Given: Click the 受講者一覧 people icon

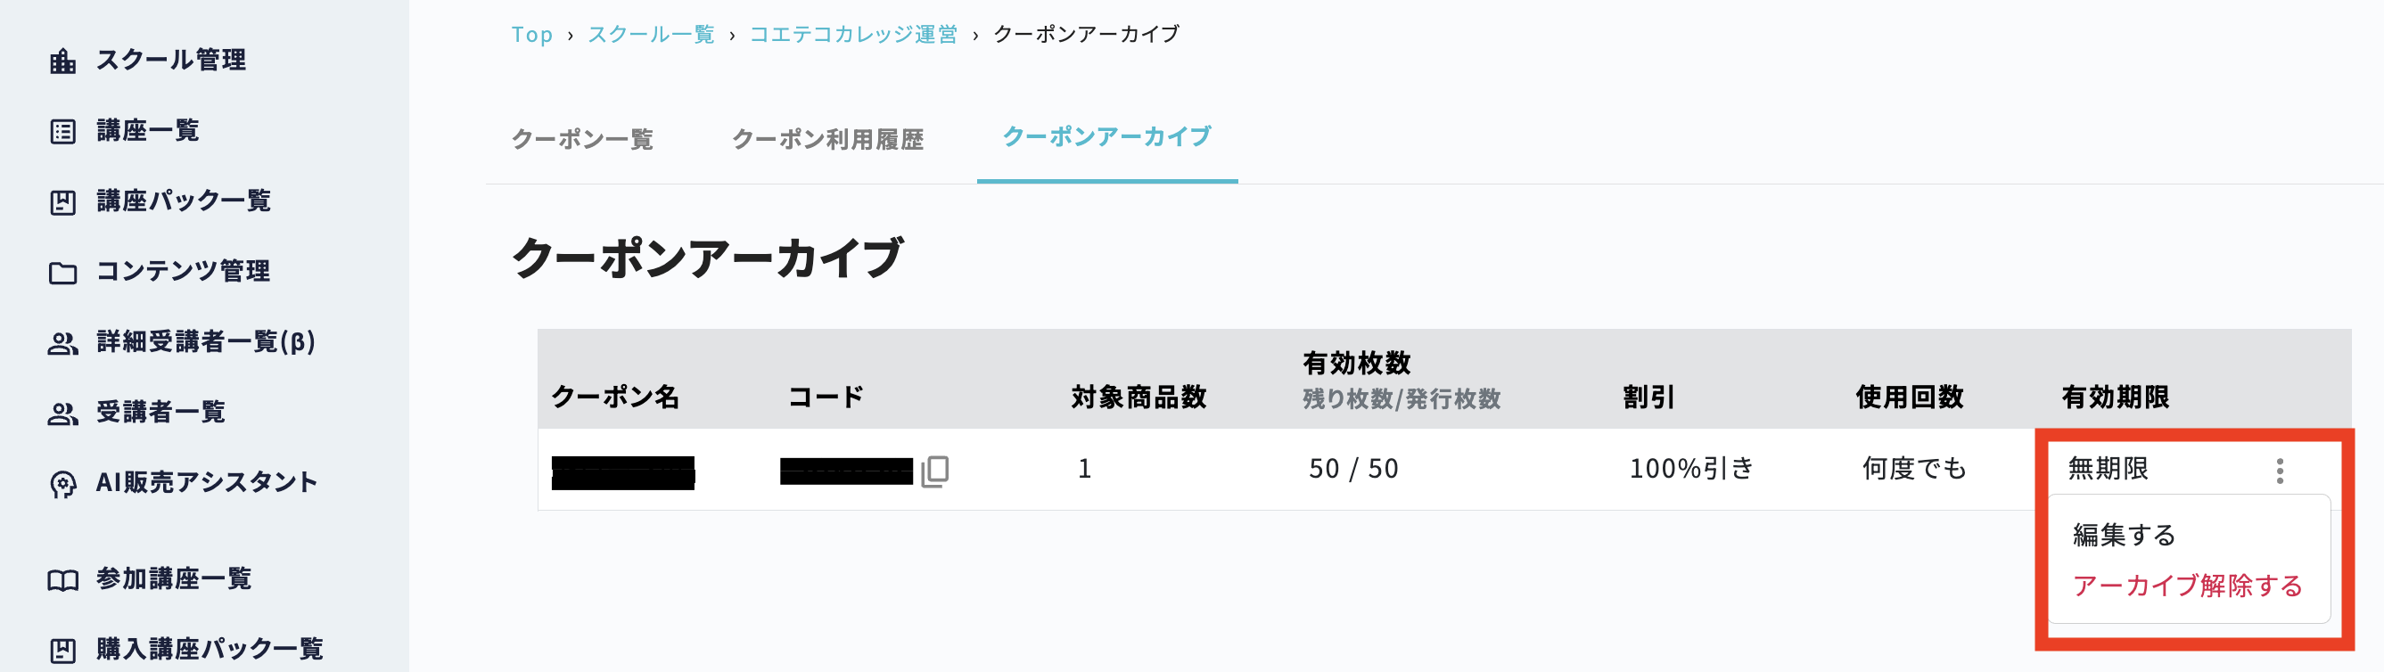Looking at the screenshot, I should 63,414.
